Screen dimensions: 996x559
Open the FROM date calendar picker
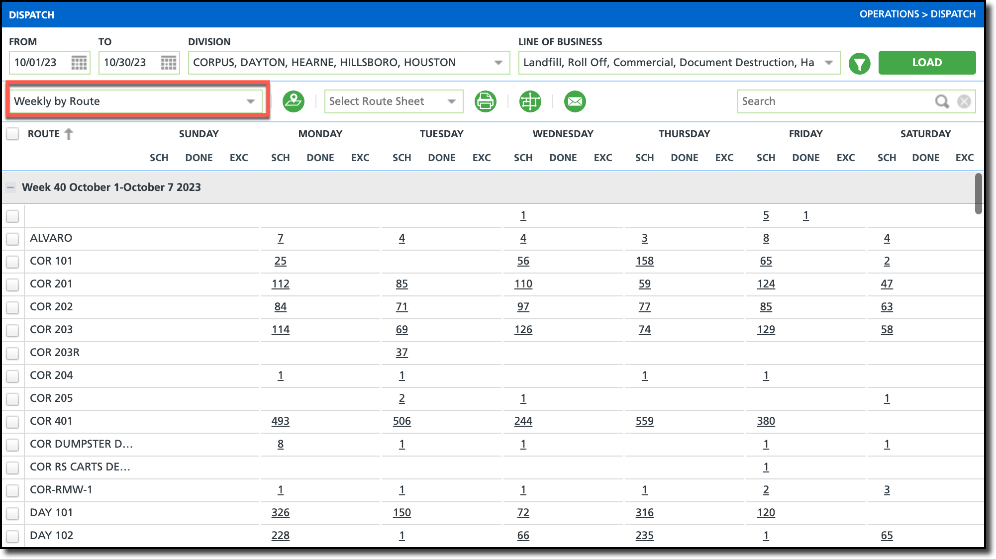click(79, 63)
